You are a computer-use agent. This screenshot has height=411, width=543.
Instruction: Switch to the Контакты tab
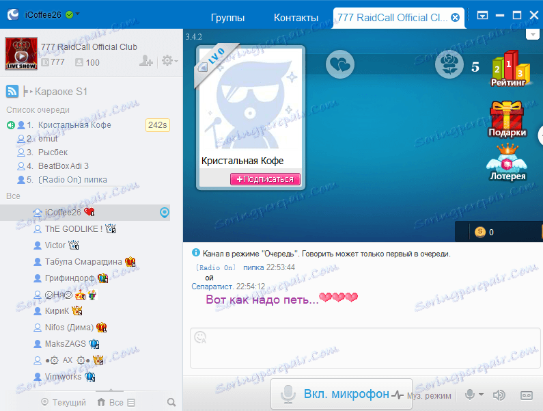[296, 18]
